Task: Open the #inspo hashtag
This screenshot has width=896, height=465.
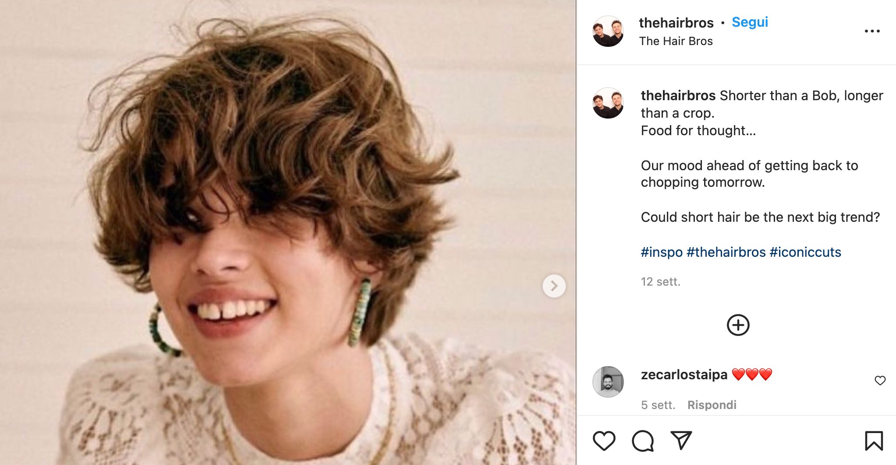Action: (662, 252)
